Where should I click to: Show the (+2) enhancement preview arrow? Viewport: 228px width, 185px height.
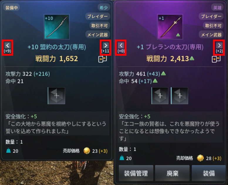[219, 47]
